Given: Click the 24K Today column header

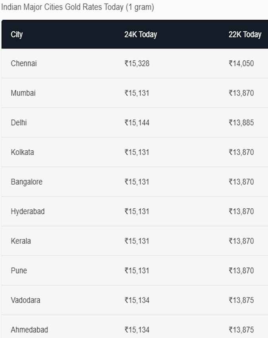Looking at the screenshot, I should click(141, 35).
